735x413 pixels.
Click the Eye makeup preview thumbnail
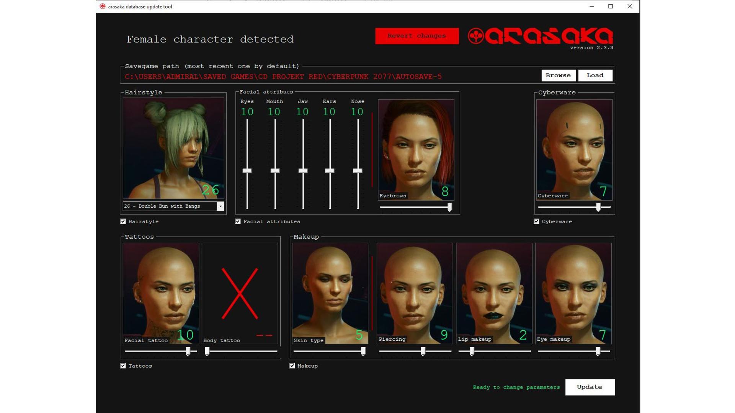coord(573,293)
